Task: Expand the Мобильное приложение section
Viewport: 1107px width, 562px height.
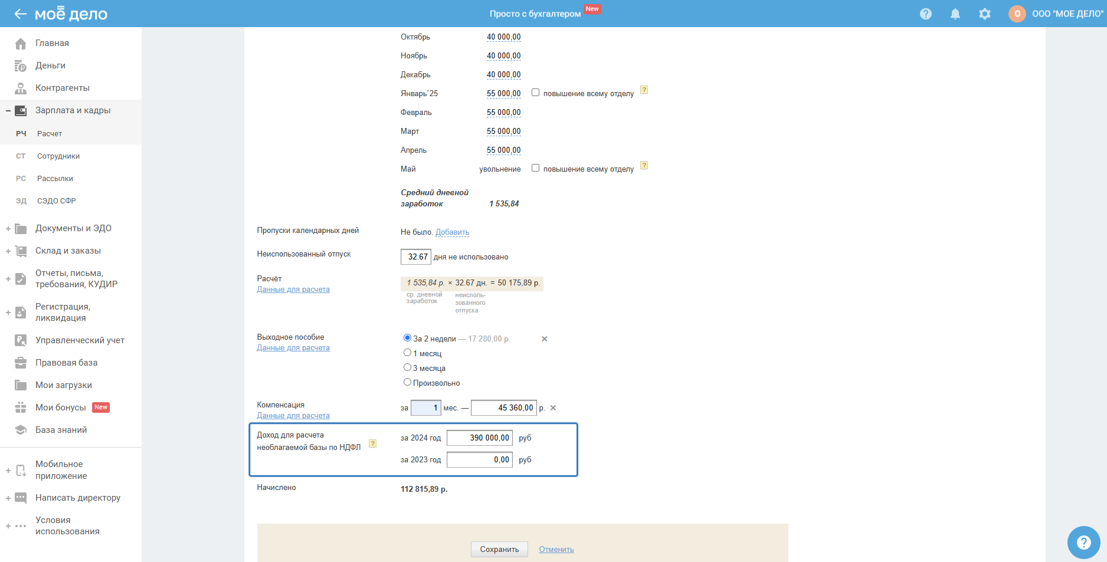Action: 8,470
